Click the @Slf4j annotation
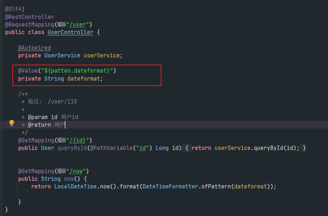The width and height of the screenshot is (328, 216). pos(15,9)
